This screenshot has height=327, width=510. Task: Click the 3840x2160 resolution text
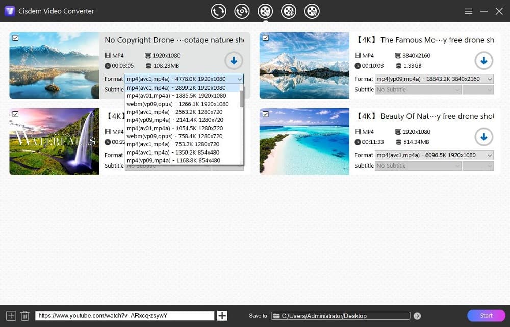click(416, 56)
